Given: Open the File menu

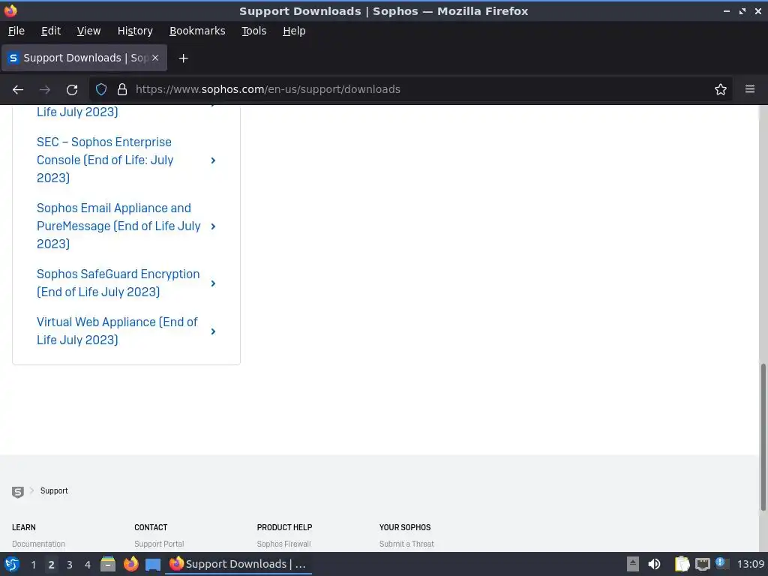Looking at the screenshot, I should [x=16, y=31].
